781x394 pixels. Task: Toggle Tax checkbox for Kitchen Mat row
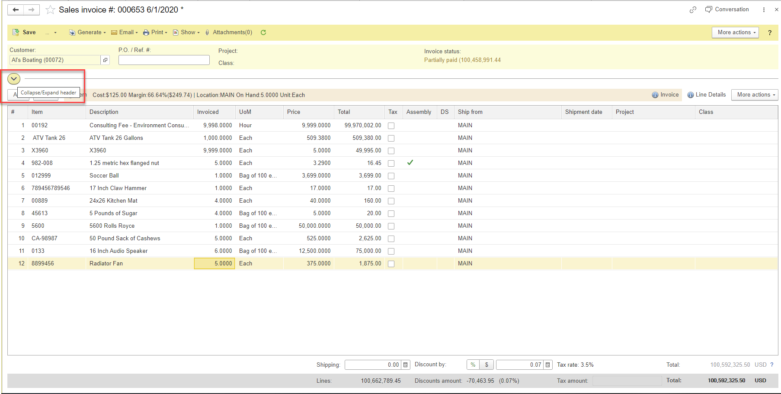pyautogui.click(x=391, y=201)
